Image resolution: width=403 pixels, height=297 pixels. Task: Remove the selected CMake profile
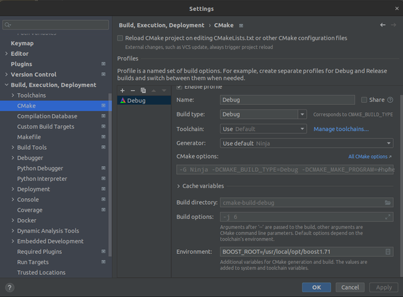click(133, 90)
